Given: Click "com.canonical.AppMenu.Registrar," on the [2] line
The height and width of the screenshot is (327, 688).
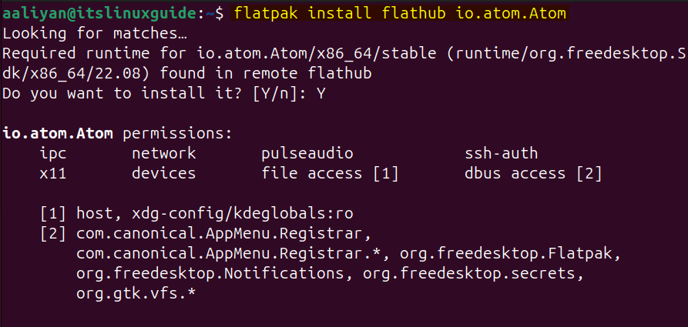Looking at the screenshot, I should [x=223, y=234].
